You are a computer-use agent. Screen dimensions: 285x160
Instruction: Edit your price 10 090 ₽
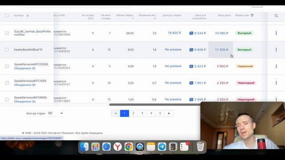222,33
